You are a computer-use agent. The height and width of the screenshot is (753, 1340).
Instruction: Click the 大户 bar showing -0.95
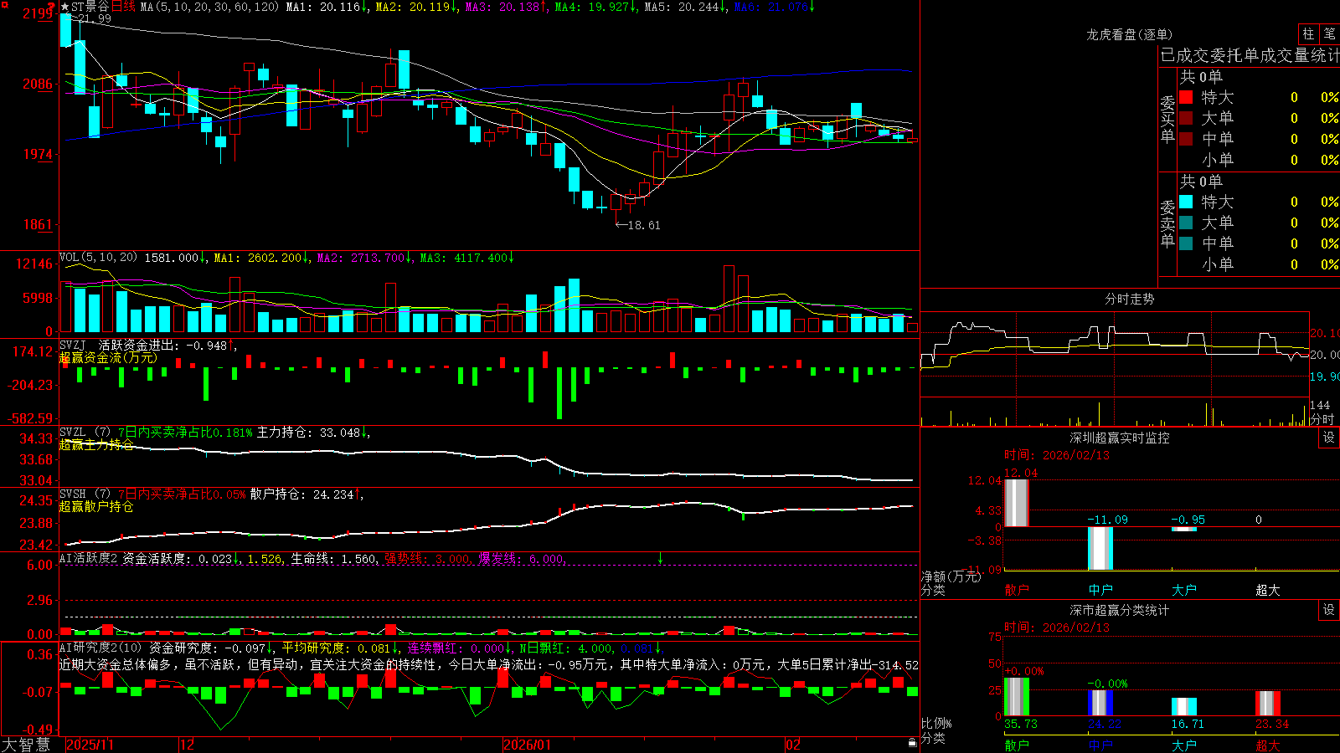1184,529
